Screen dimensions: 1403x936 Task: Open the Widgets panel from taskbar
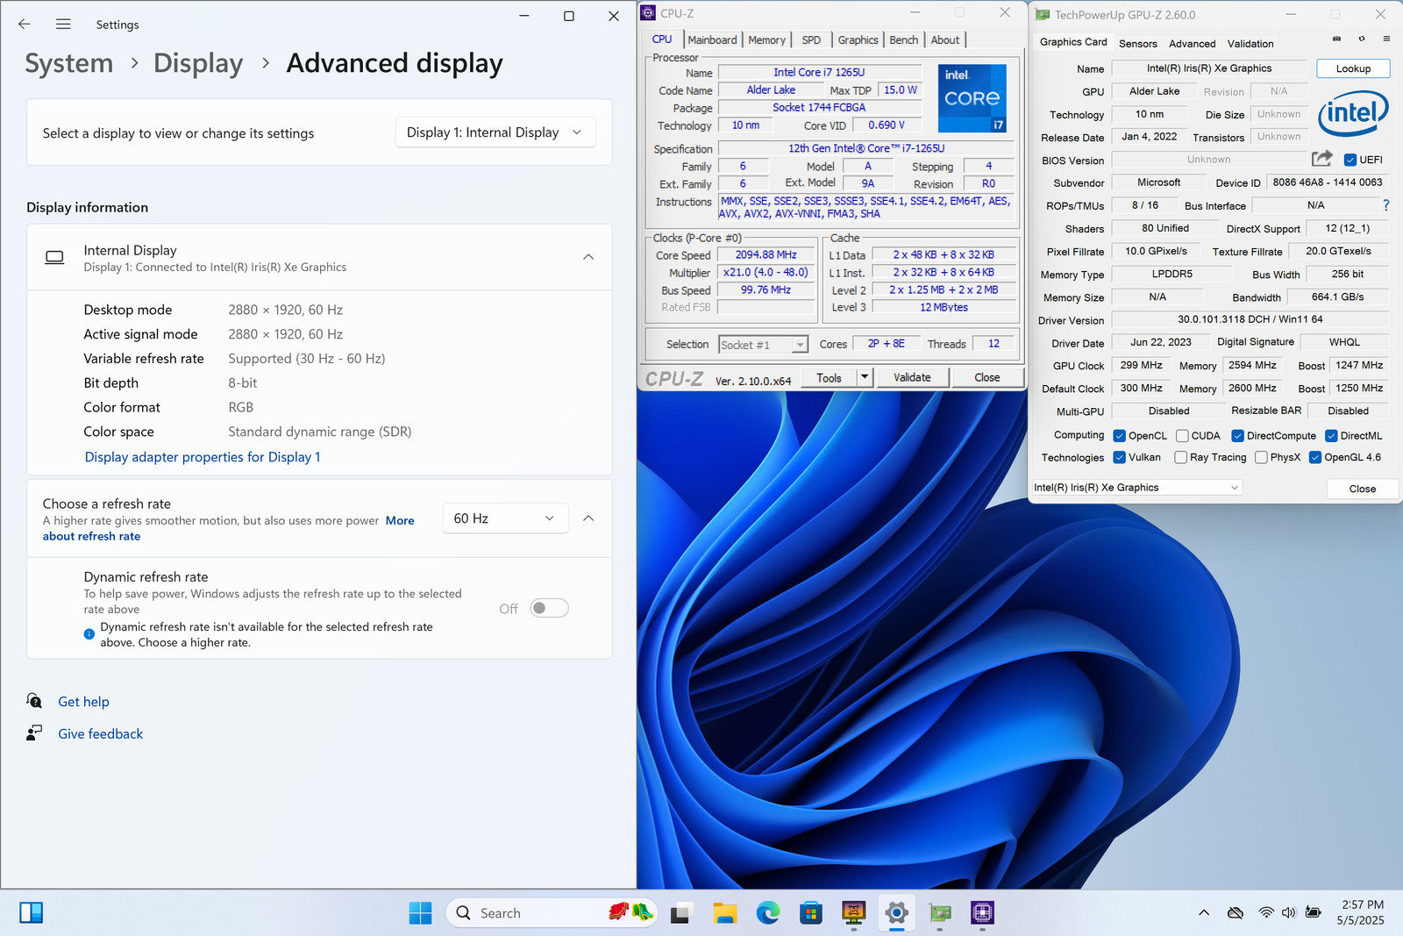[32, 913]
